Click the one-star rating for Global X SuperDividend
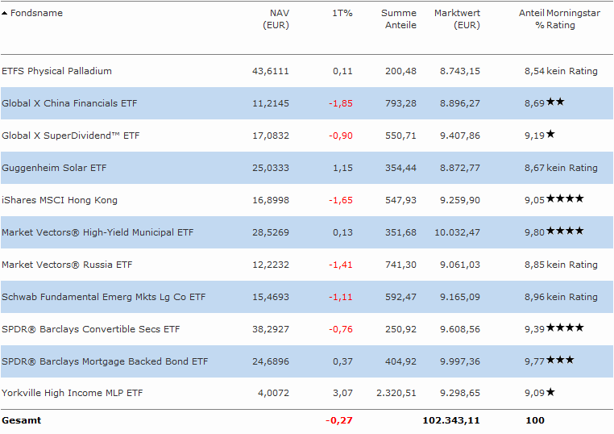The width and height of the screenshot is (614, 434). pos(550,135)
